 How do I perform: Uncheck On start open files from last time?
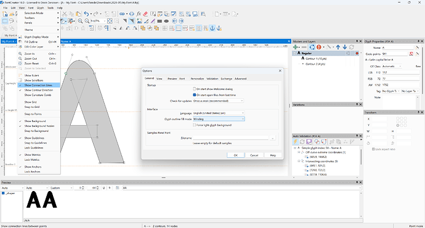[x=195, y=95]
